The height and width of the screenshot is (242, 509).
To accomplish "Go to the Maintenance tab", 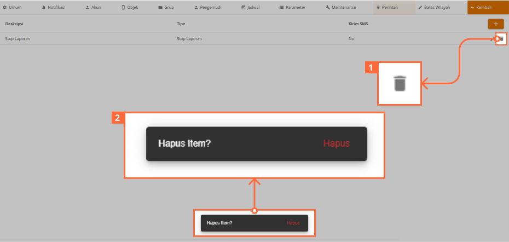I will tap(340, 8).
